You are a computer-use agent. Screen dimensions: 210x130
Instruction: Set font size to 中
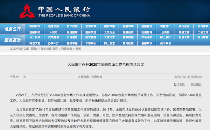(21, 77)
